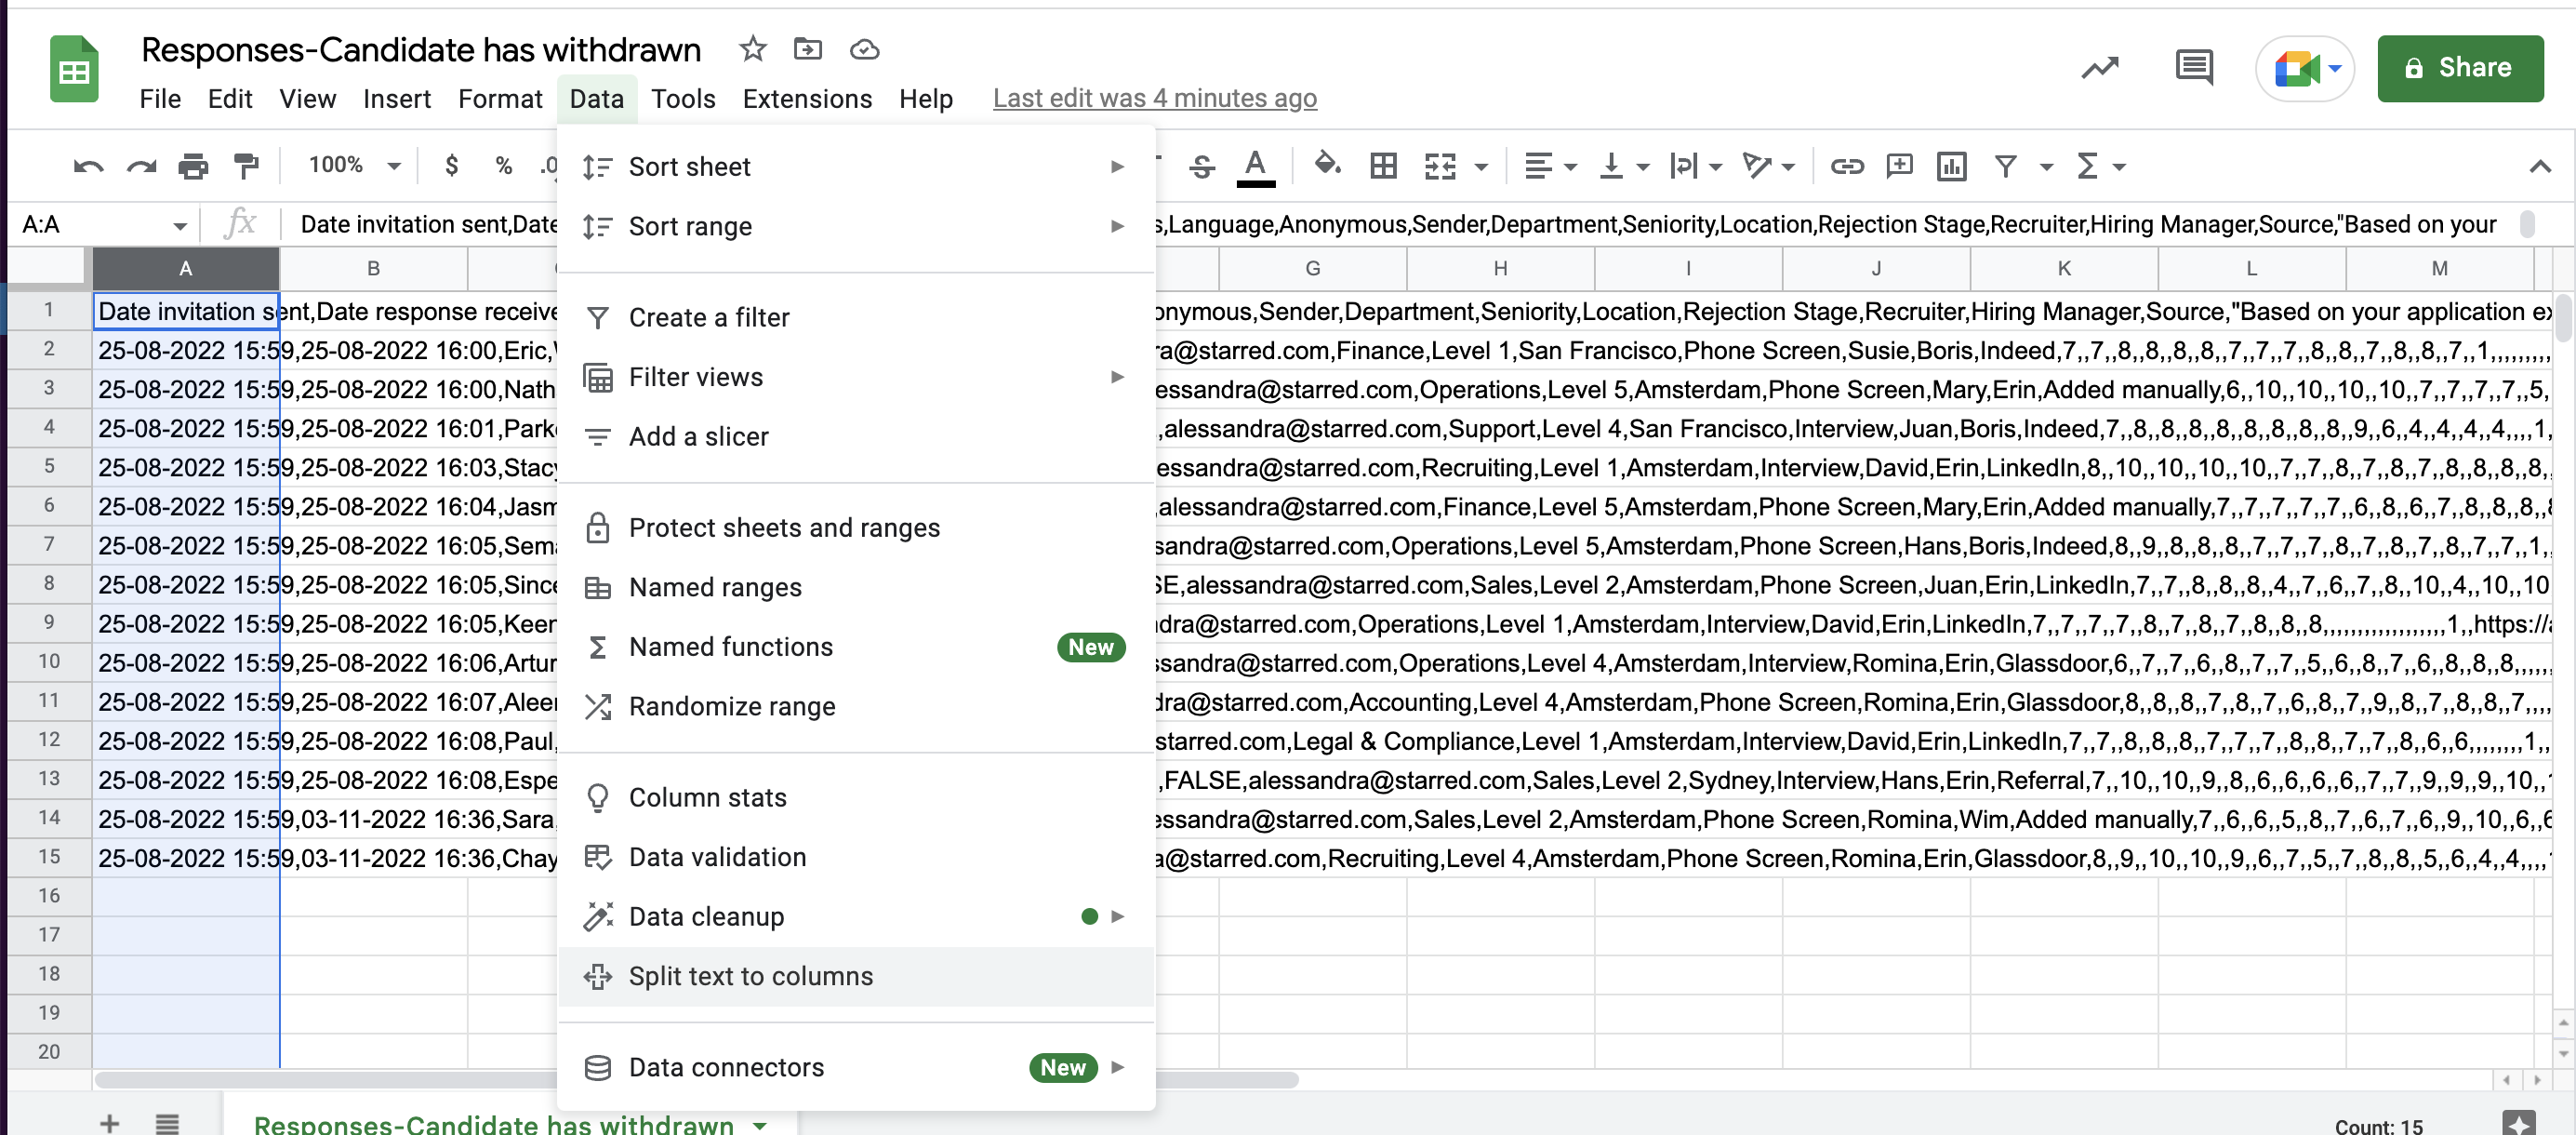Open the Name box A:A dropdown
The image size is (2576, 1135).
(179, 225)
